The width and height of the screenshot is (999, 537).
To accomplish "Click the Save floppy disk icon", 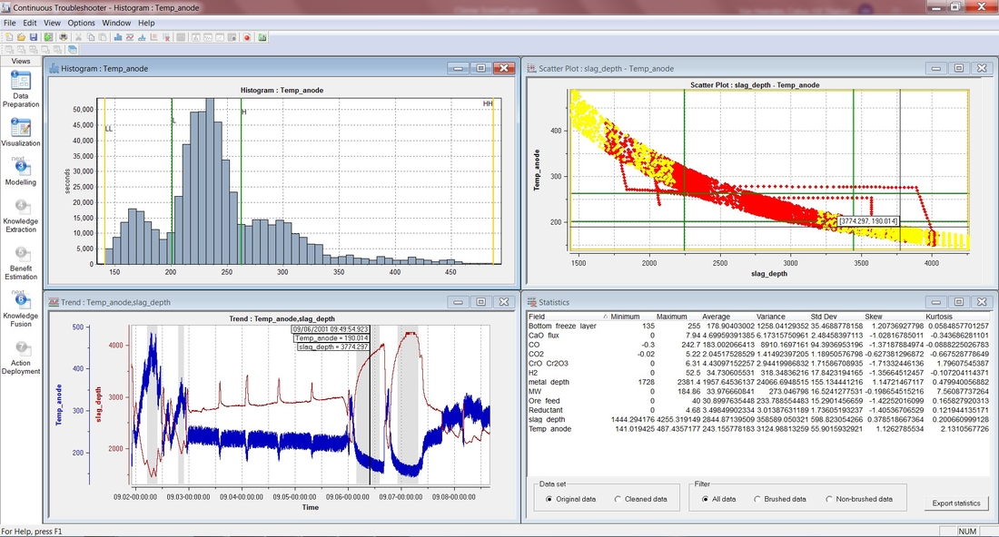I will pyautogui.click(x=34, y=37).
